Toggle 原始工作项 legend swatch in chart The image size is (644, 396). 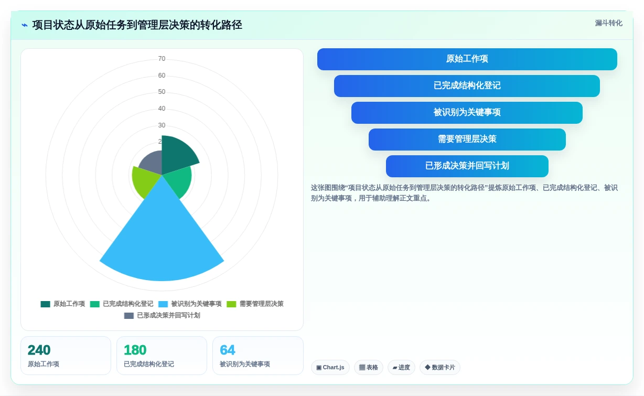click(46, 304)
